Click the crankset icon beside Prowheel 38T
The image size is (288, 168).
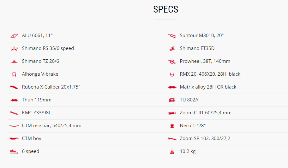tap(172, 62)
